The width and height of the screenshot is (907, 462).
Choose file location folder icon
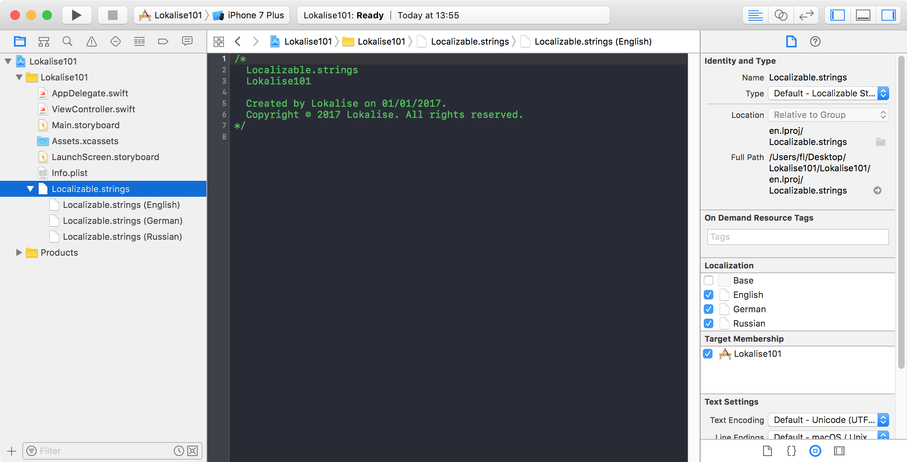tap(880, 142)
